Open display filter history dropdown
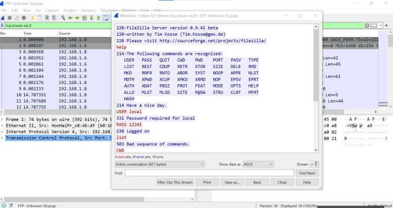The image size is (393, 208). point(380,25)
